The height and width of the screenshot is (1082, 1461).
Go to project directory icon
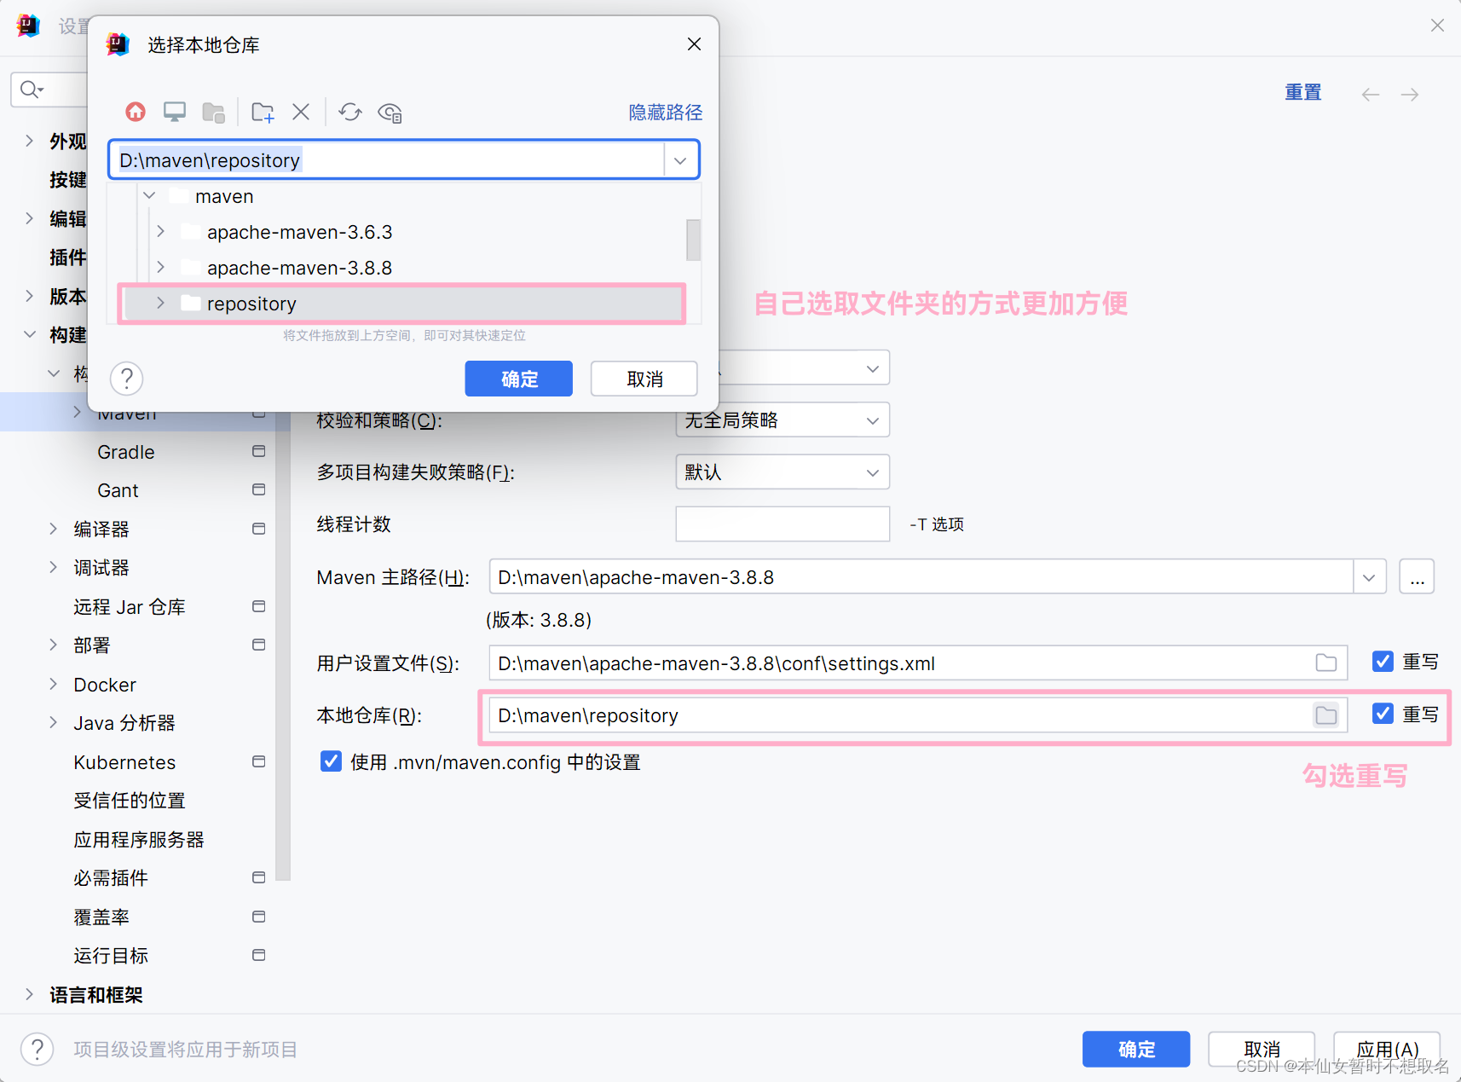pyautogui.click(x=214, y=112)
